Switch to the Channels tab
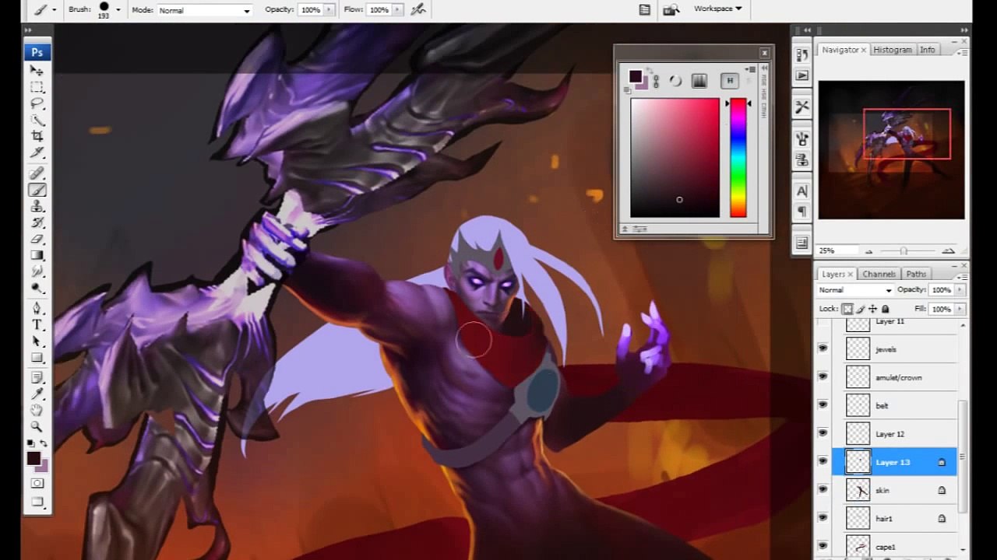Screen dimensions: 997x560 879,274
